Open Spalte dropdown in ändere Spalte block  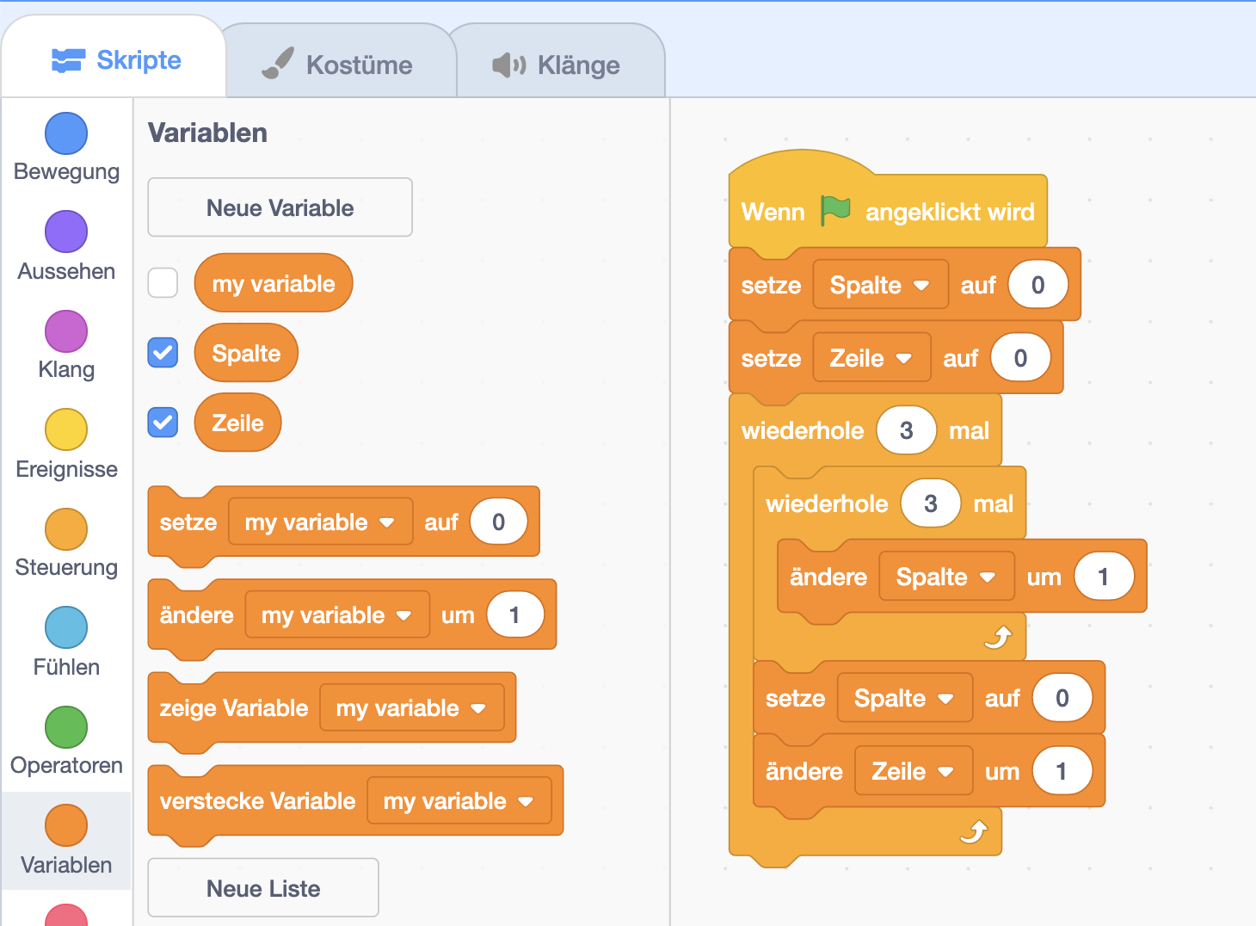point(946,577)
